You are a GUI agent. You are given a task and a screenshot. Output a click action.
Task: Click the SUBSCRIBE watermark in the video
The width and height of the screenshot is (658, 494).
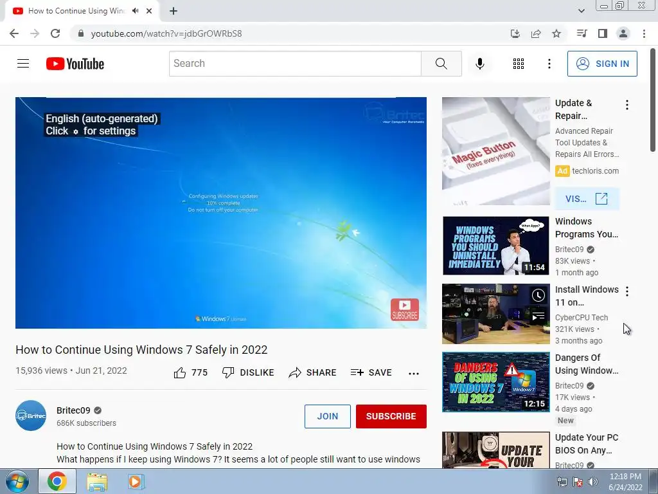pyautogui.click(x=405, y=309)
